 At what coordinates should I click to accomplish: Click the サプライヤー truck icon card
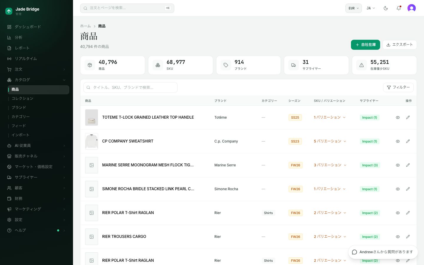[294, 65]
